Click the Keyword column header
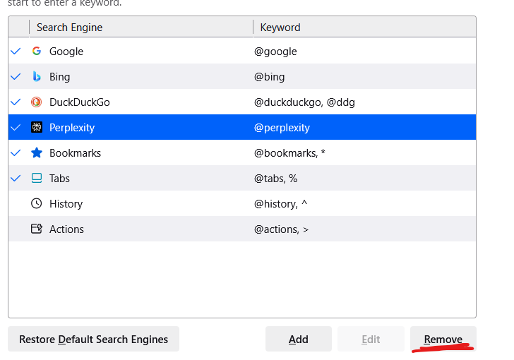Screen dimensions: 514x360 coord(280,28)
